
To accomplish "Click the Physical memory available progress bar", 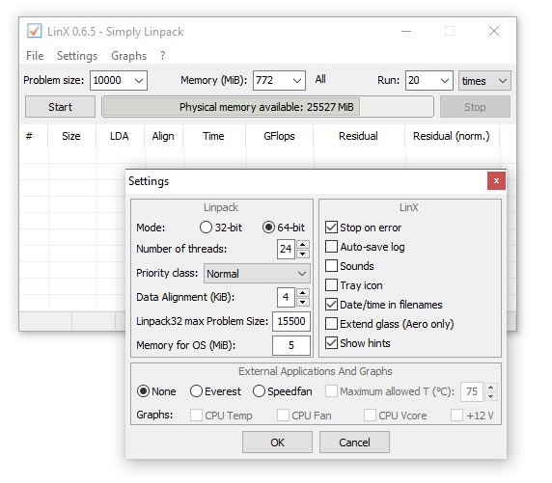I will (x=267, y=107).
